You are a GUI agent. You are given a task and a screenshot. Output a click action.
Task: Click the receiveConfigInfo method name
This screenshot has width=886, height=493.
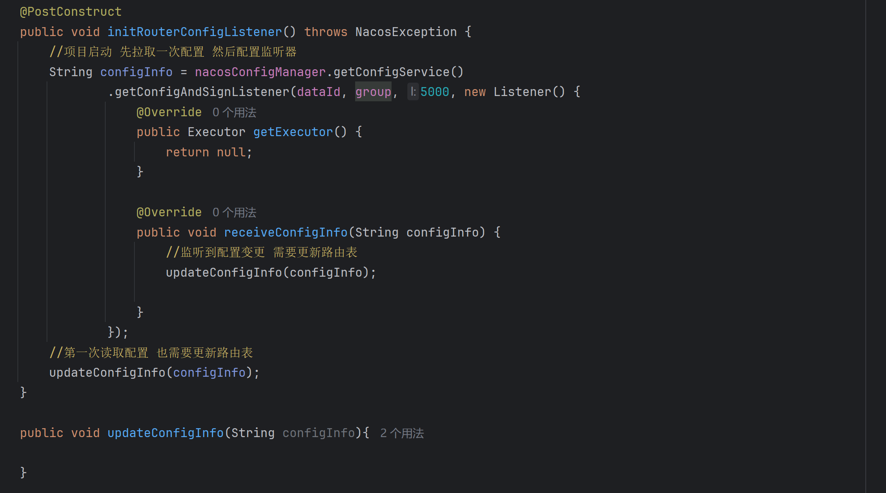click(x=285, y=233)
